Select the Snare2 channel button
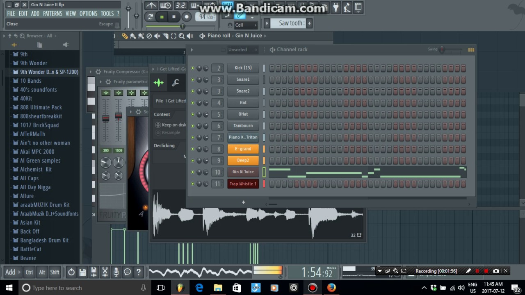Viewport: 525px width, 295px height. click(x=243, y=91)
